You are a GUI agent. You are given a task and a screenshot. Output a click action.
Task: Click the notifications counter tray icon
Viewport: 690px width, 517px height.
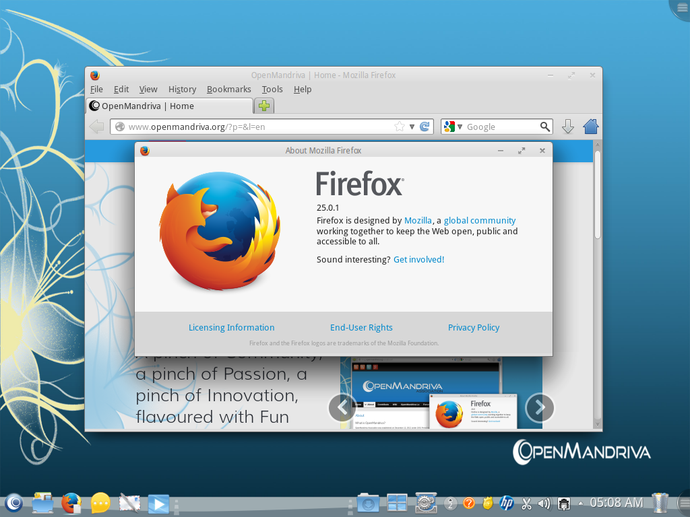[450, 503]
